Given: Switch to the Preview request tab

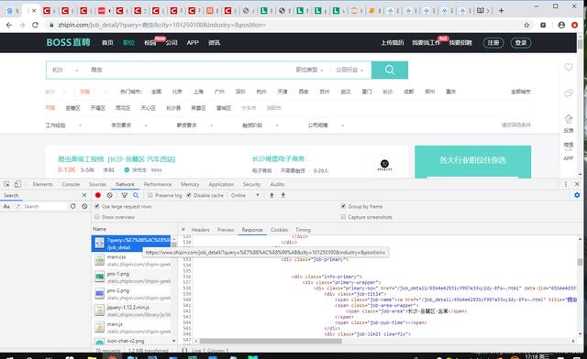Looking at the screenshot, I should 226,230.
